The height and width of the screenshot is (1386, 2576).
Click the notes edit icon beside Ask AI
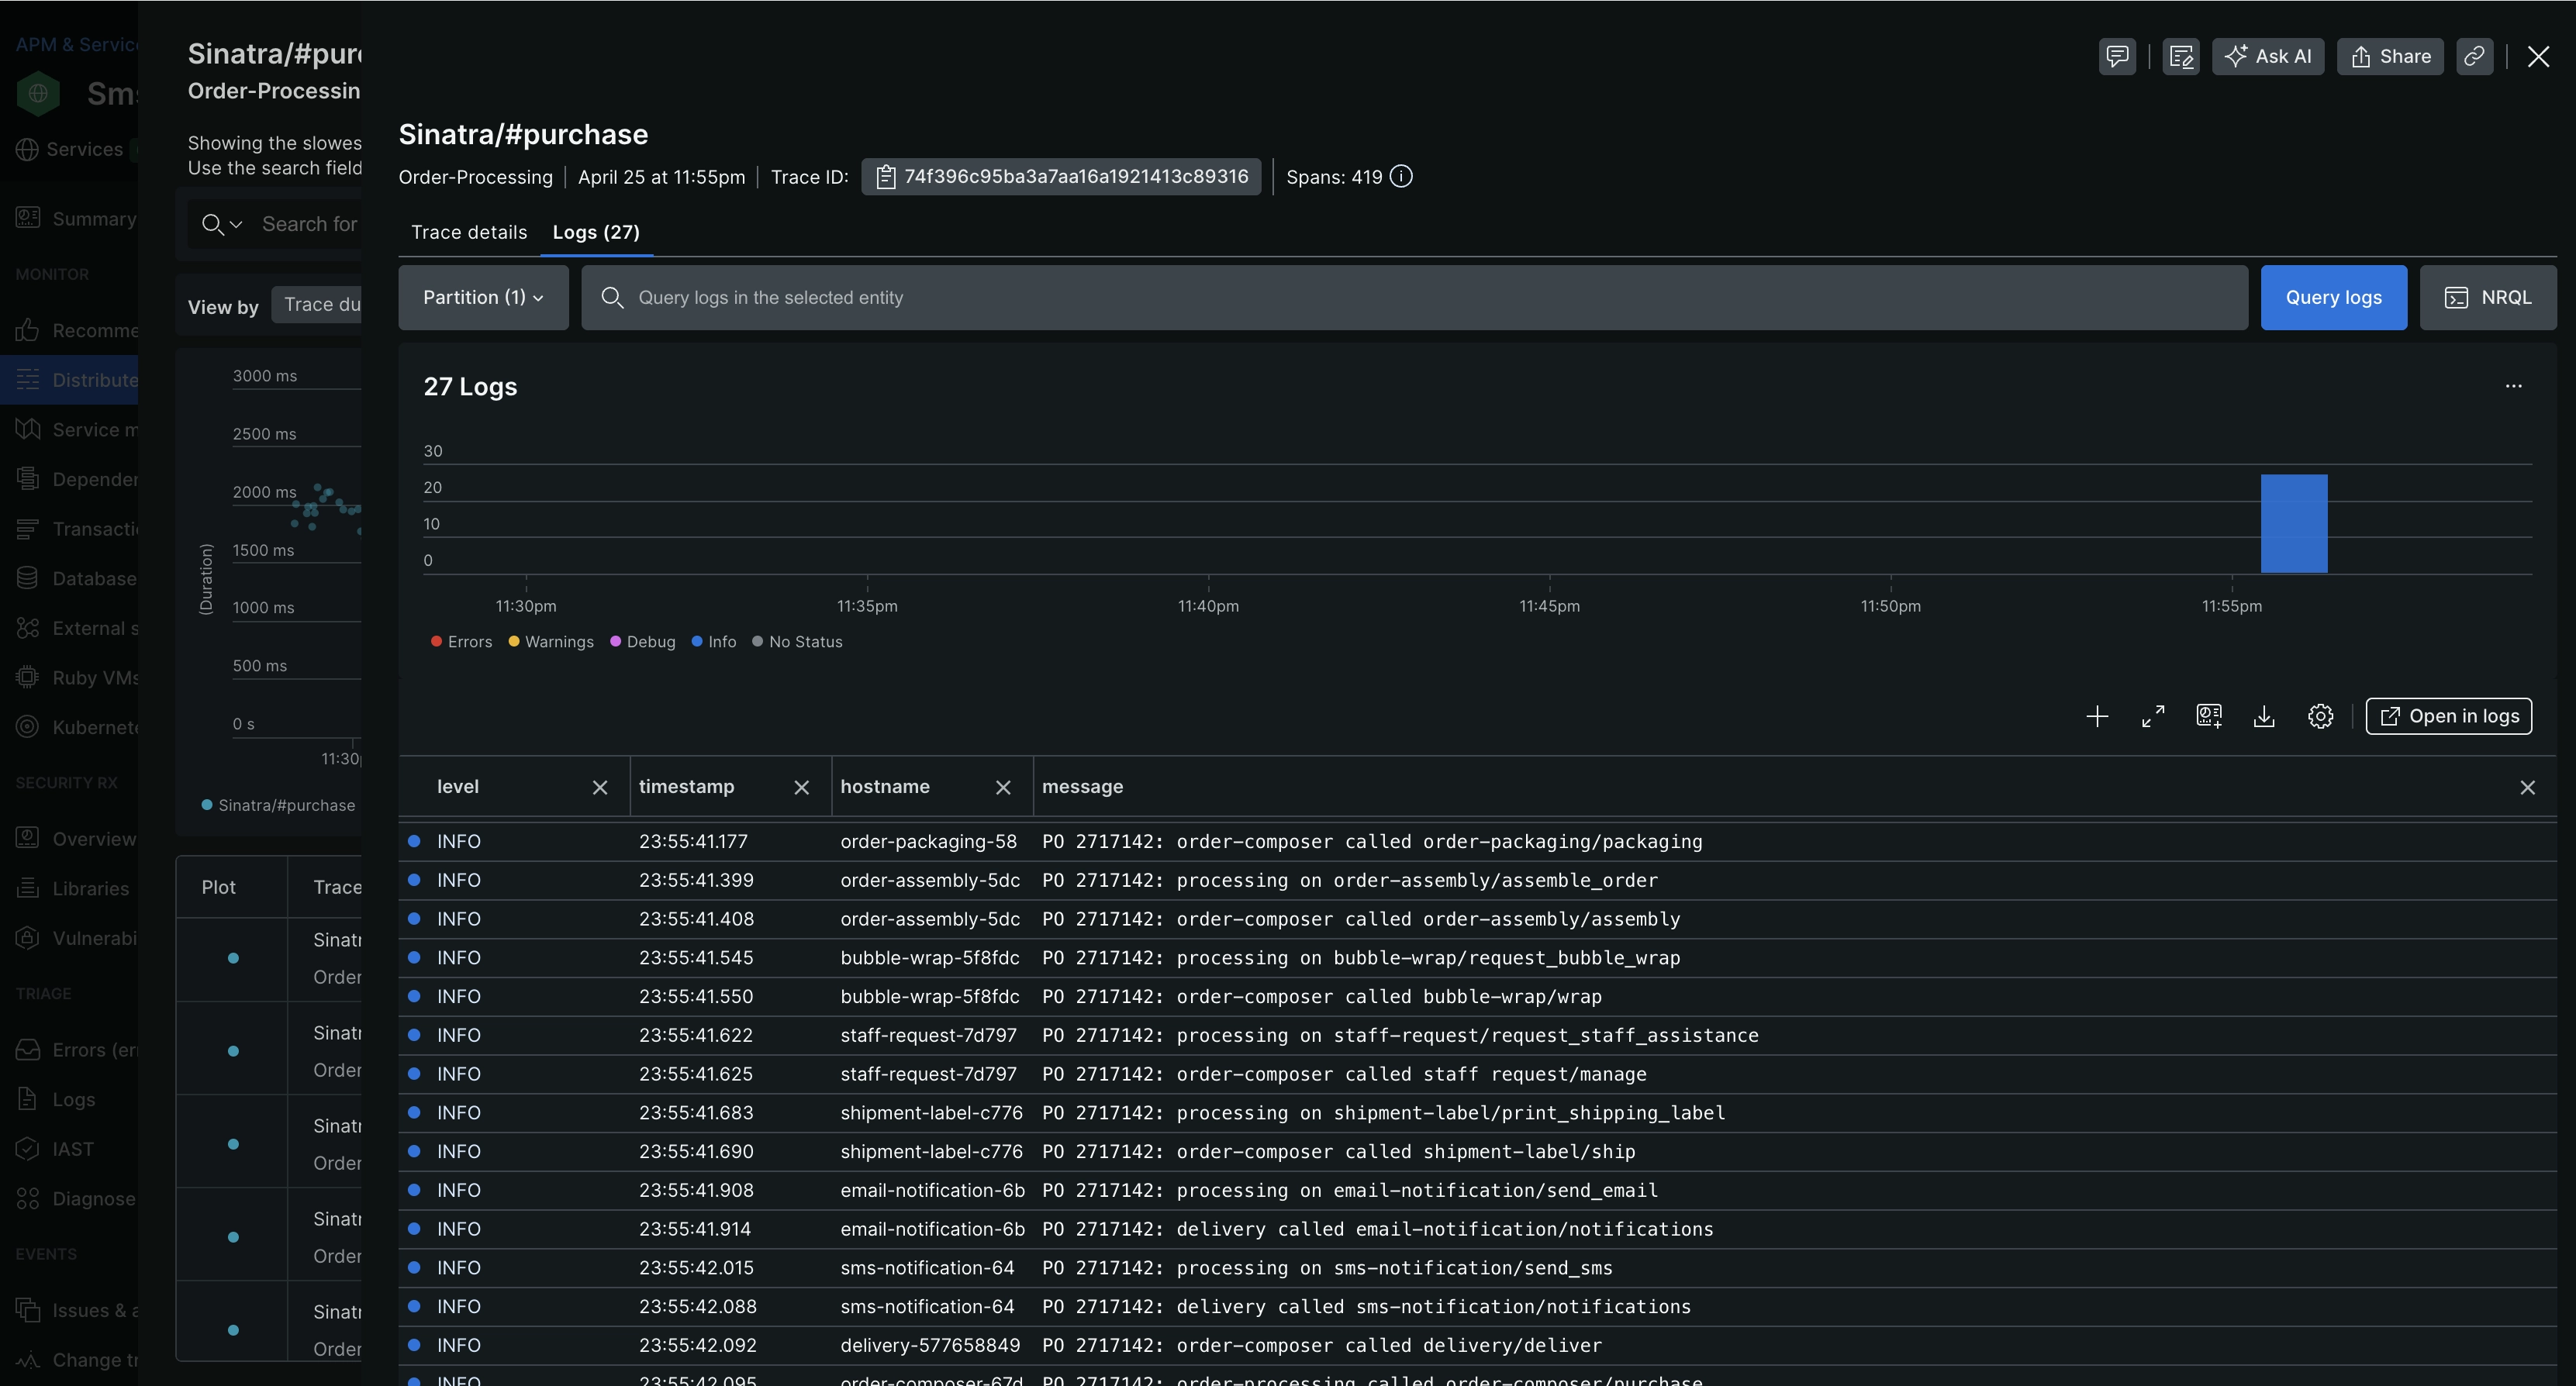[x=2180, y=57]
